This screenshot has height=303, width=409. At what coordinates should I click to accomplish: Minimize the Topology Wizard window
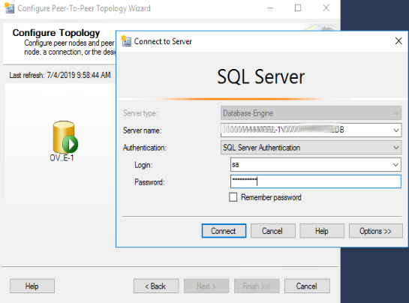(x=270, y=8)
